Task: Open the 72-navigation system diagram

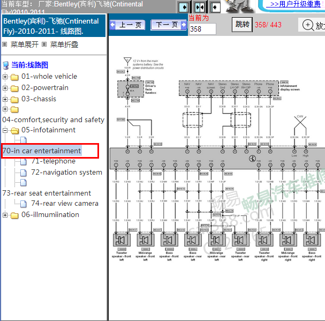Action: tap(66, 172)
